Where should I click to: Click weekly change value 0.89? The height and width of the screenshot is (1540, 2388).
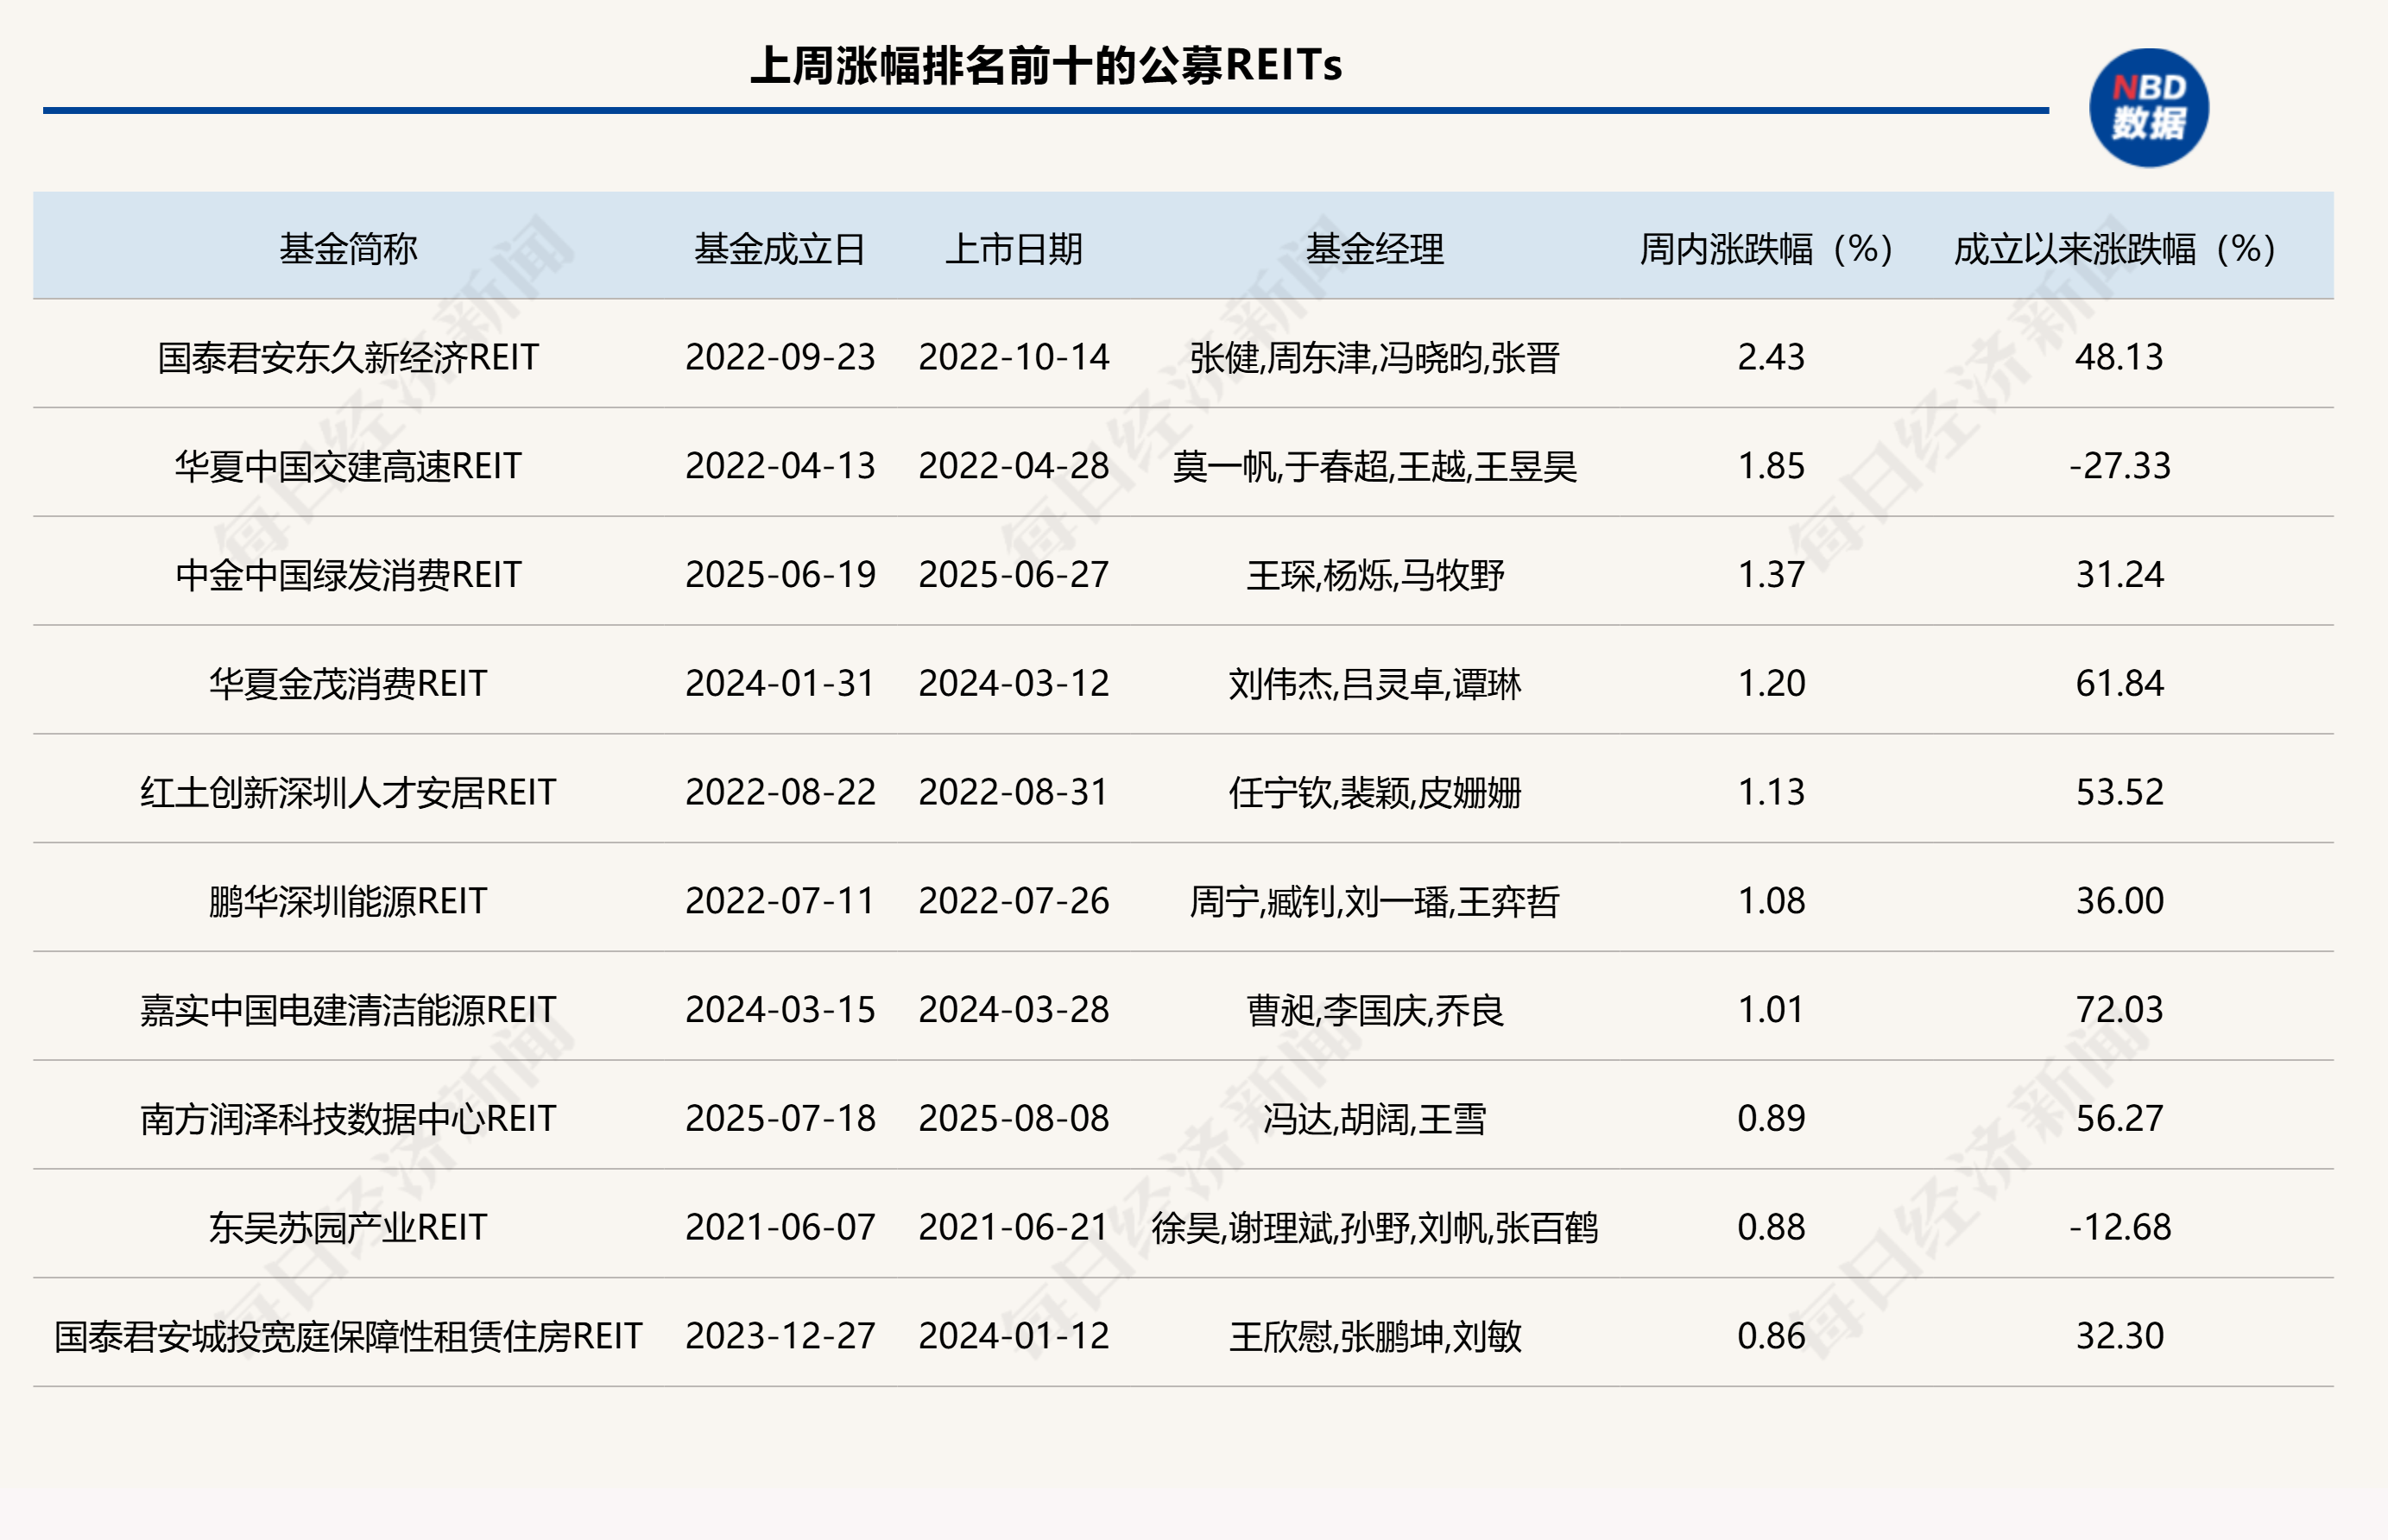tap(1771, 1119)
